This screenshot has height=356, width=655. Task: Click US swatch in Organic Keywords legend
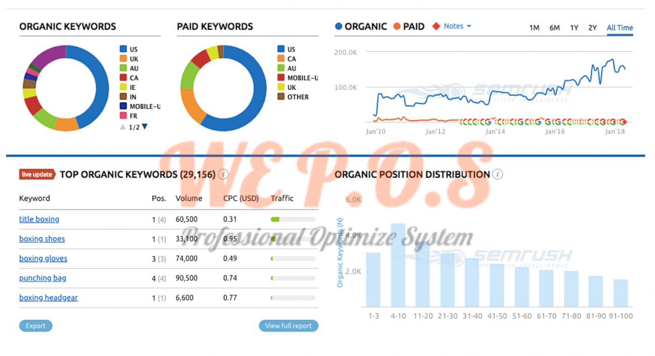point(124,49)
